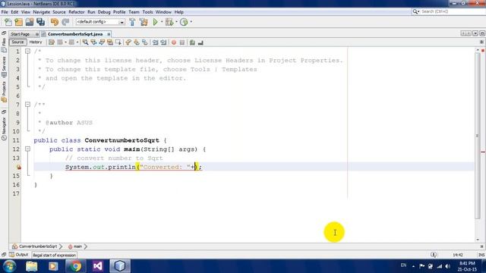Open the Output panel button
This screenshot has height=273, width=486.
[x=19, y=255]
